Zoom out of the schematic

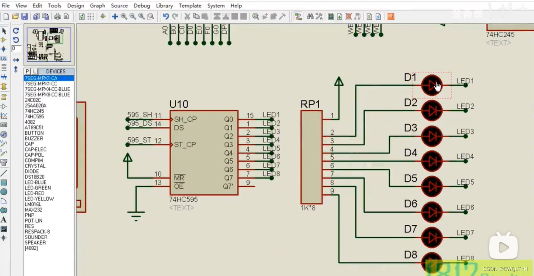[x=133, y=16]
